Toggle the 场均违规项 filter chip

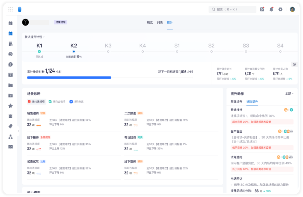pyautogui.click(x=36, y=102)
